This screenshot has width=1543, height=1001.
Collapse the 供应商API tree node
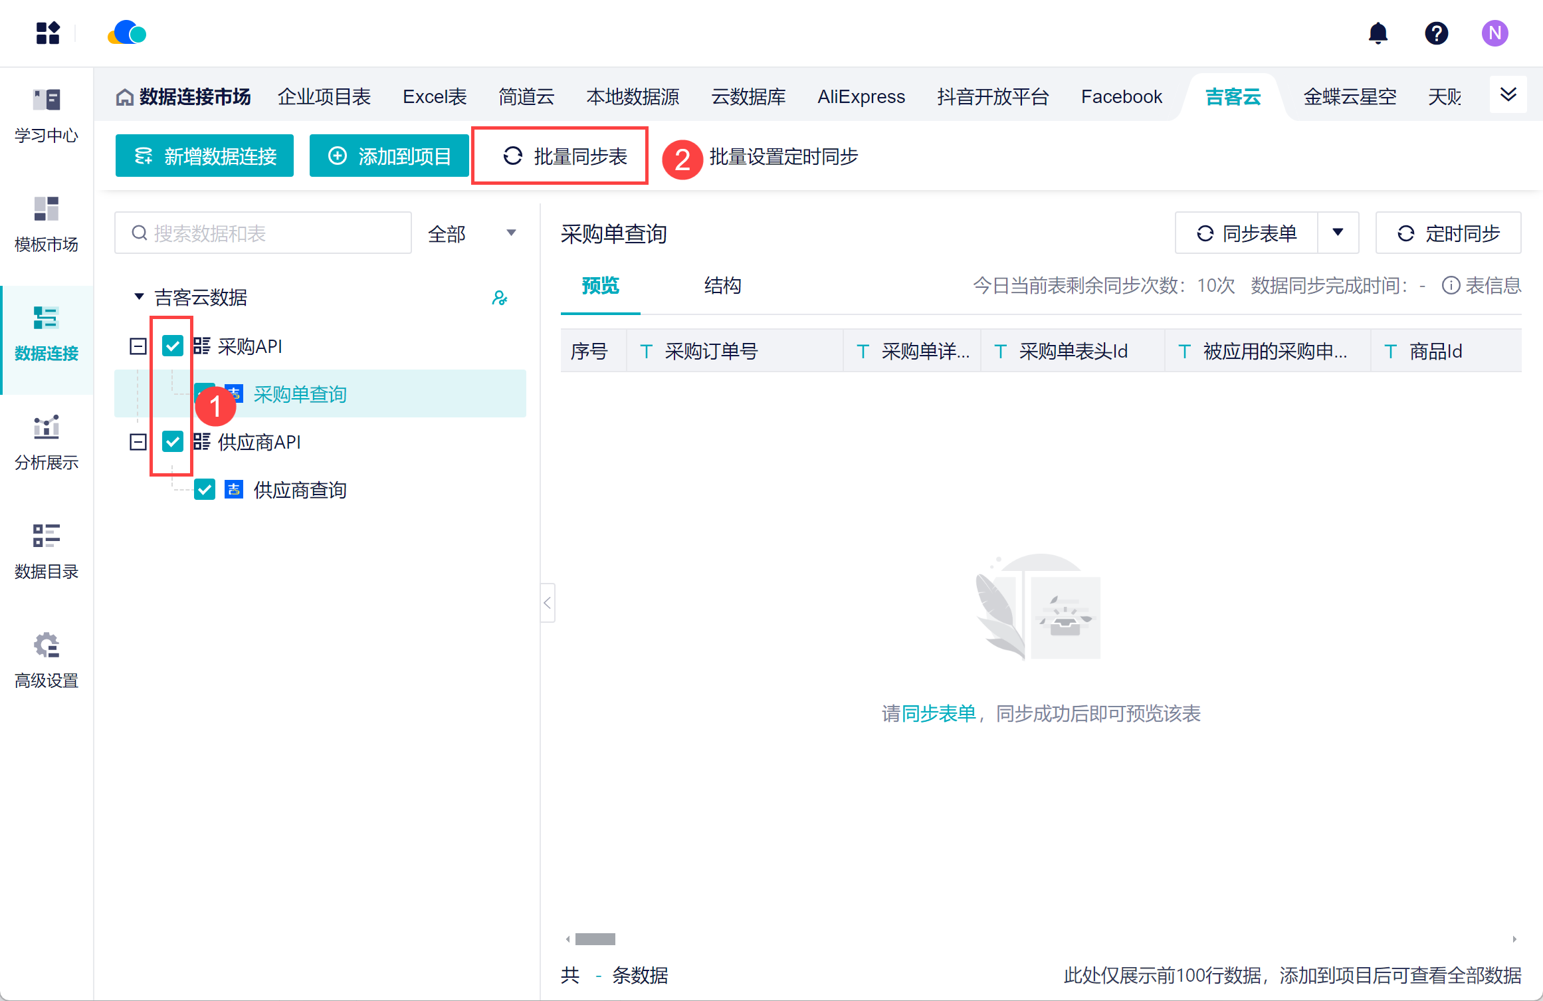tap(138, 441)
